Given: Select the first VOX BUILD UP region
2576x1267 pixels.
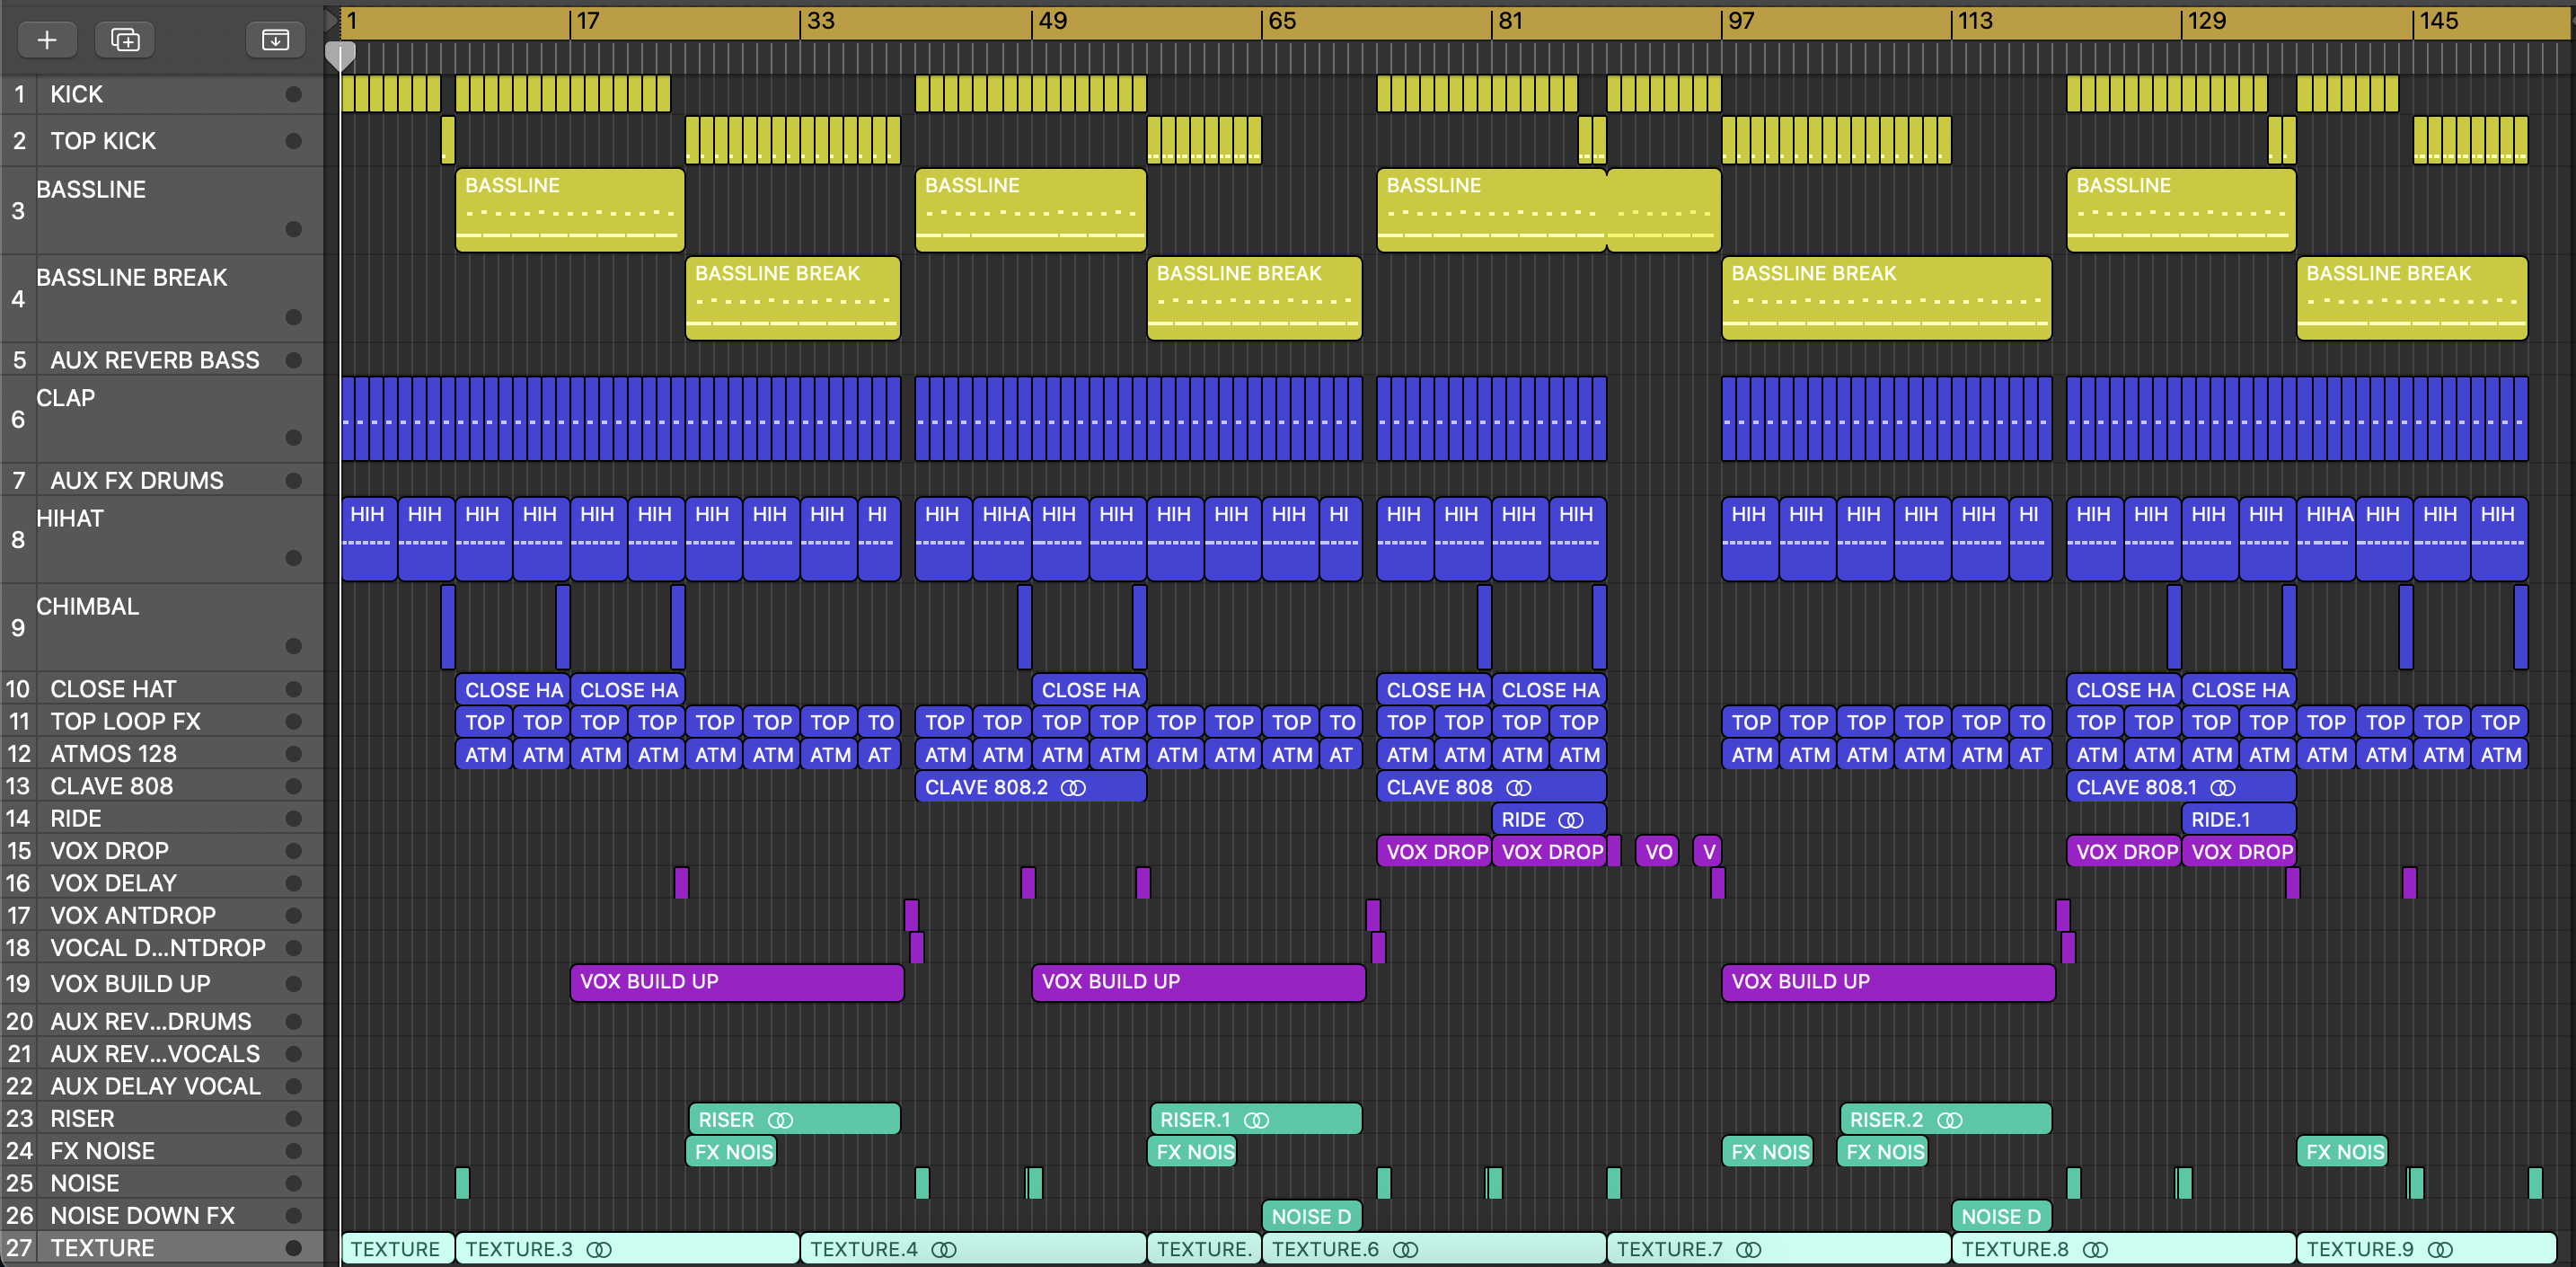Looking at the screenshot, I should (x=737, y=982).
